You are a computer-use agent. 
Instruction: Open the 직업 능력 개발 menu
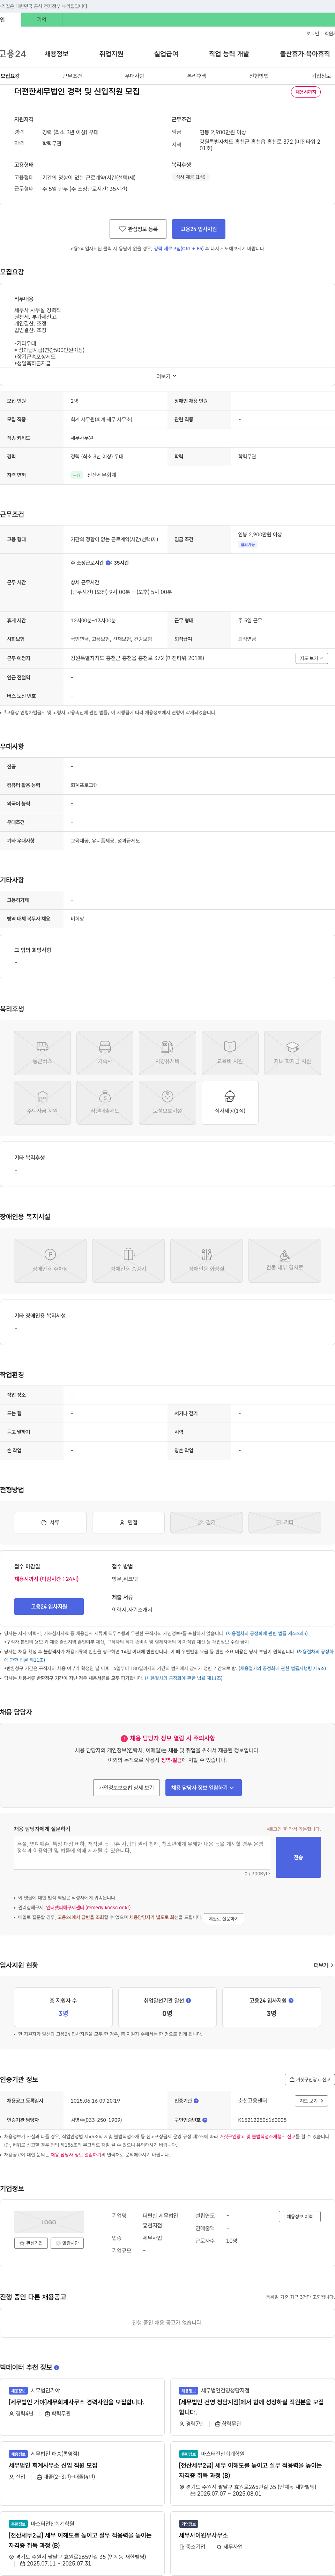[x=229, y=54]
